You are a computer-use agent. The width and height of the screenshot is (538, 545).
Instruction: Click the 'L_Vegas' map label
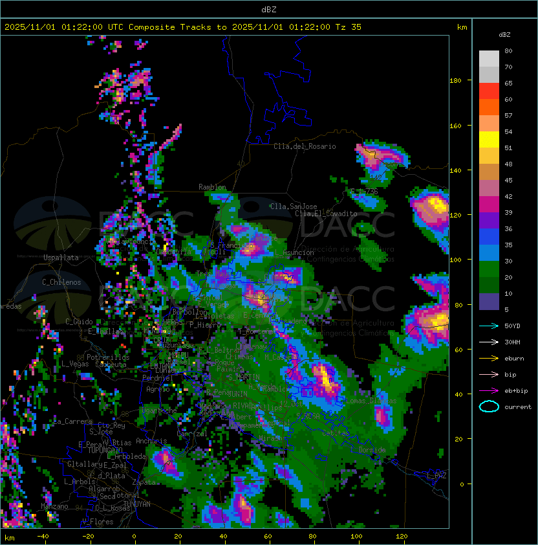(x=75, y=364)
